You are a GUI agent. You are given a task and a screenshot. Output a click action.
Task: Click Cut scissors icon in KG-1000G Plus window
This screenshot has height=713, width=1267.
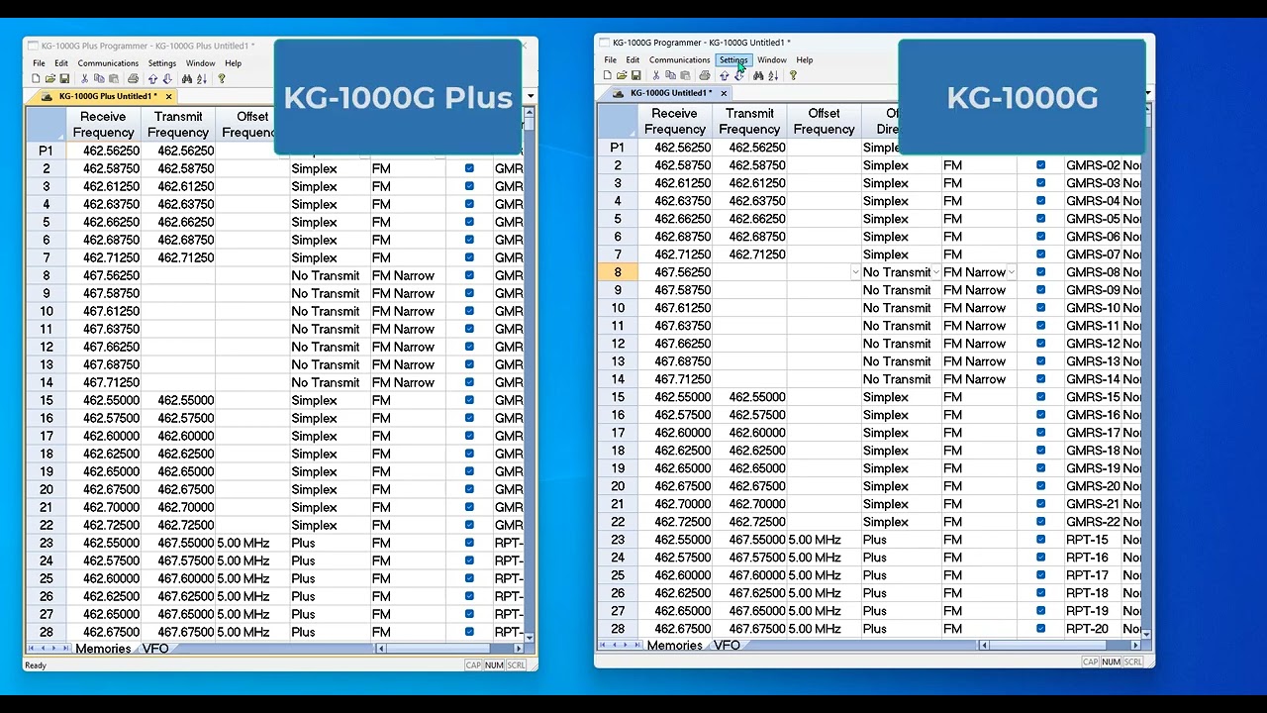(x=84, y=78)
